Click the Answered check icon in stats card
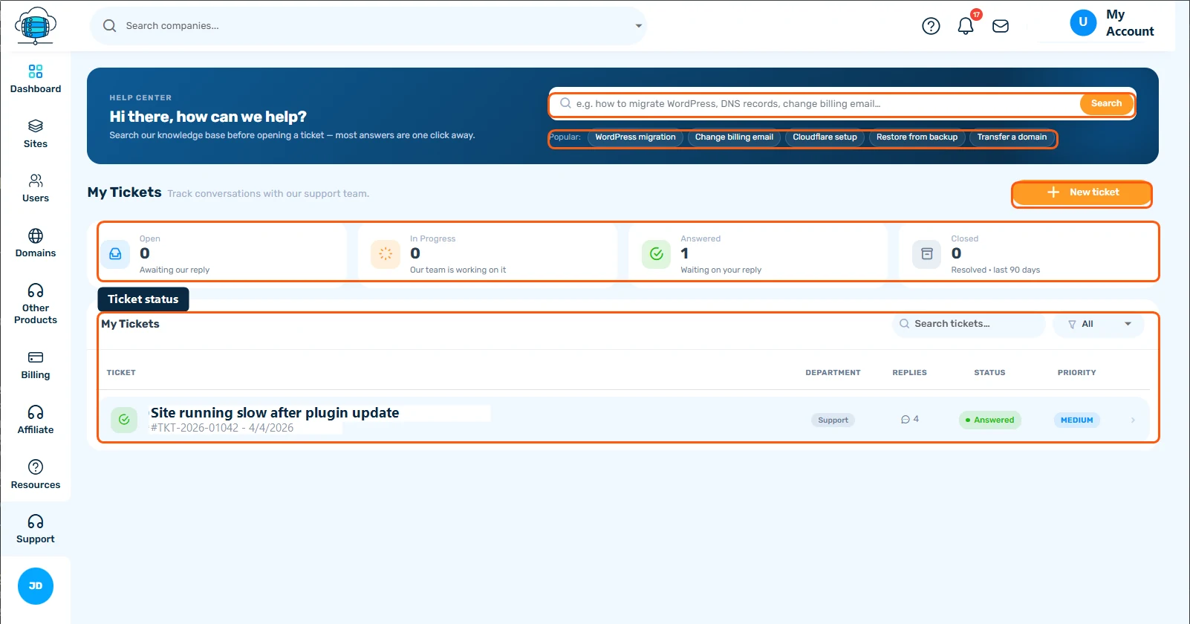 pyautogui.click(x=657, y=253)
